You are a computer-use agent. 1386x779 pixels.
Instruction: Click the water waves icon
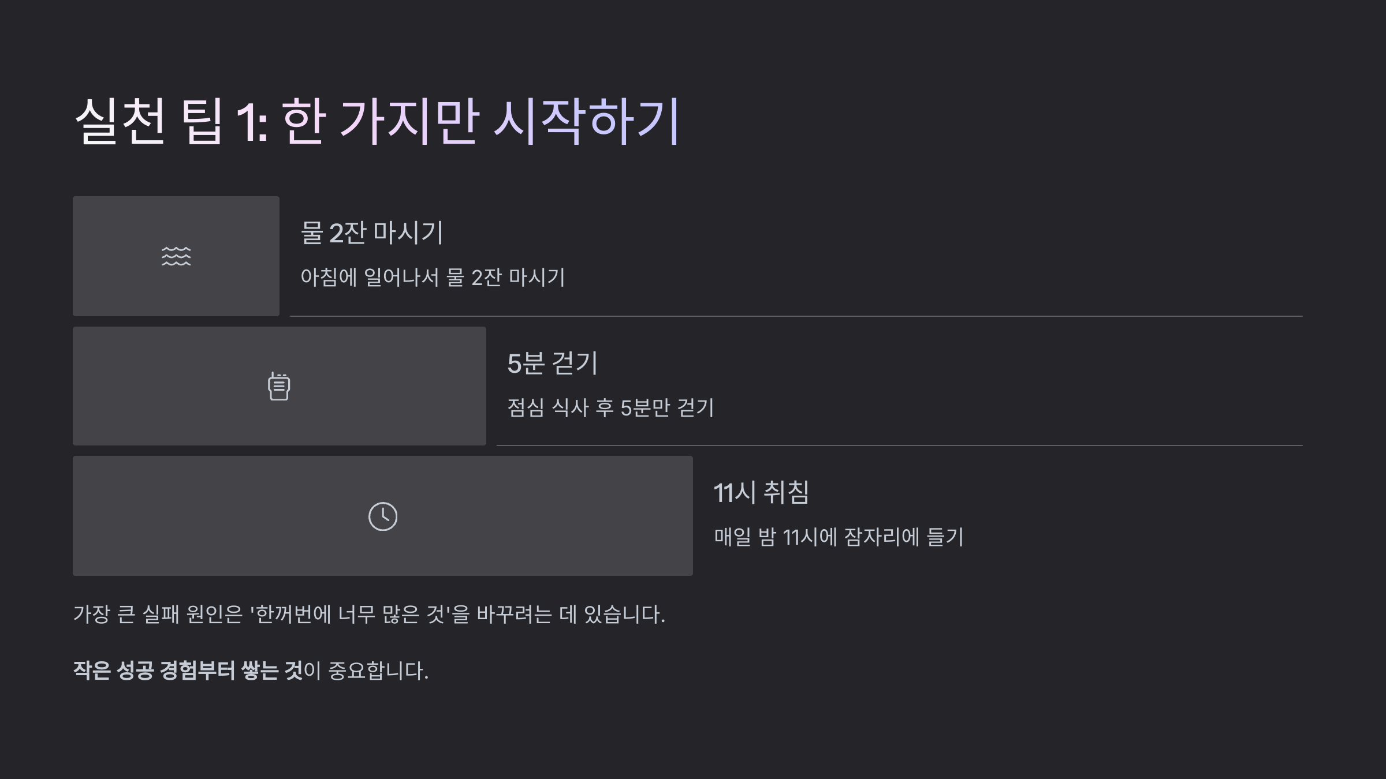pos(176,256)
